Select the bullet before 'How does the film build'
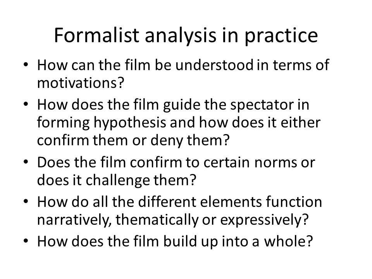 (x=26, y=241)
